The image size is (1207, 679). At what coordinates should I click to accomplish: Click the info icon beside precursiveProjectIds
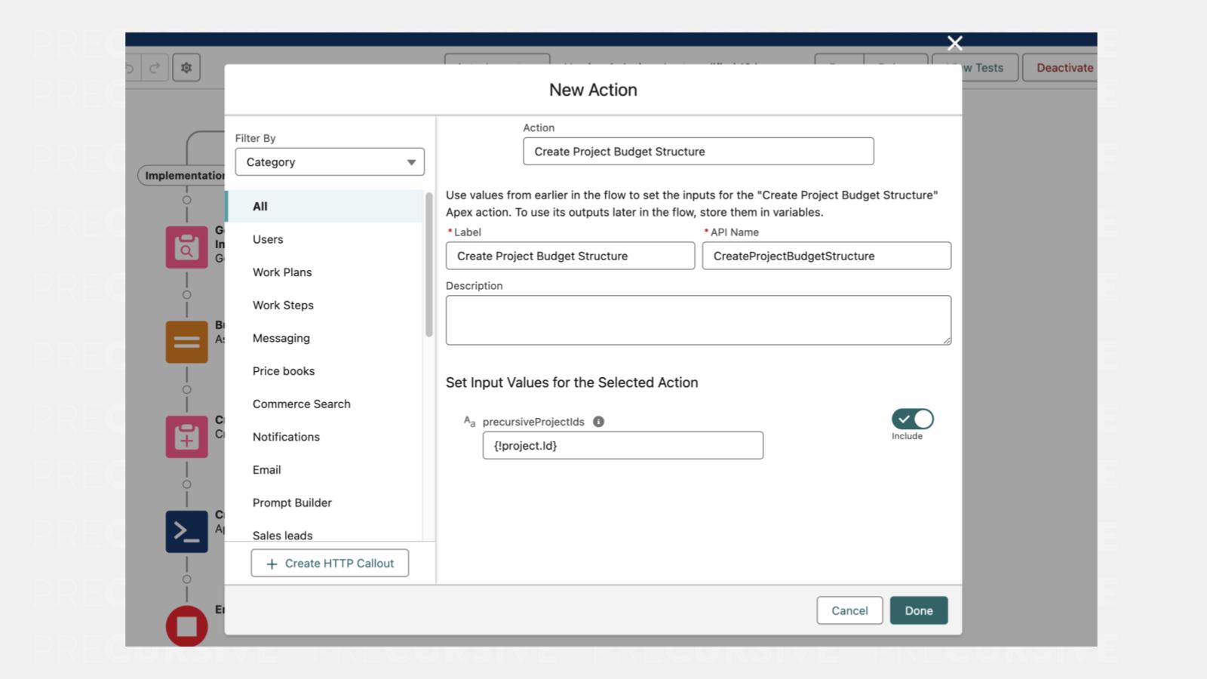[598, 422]
